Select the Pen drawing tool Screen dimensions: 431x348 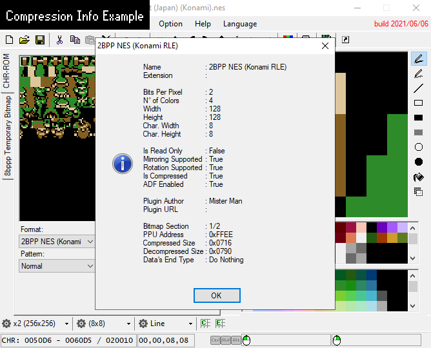tap(419, 59)
